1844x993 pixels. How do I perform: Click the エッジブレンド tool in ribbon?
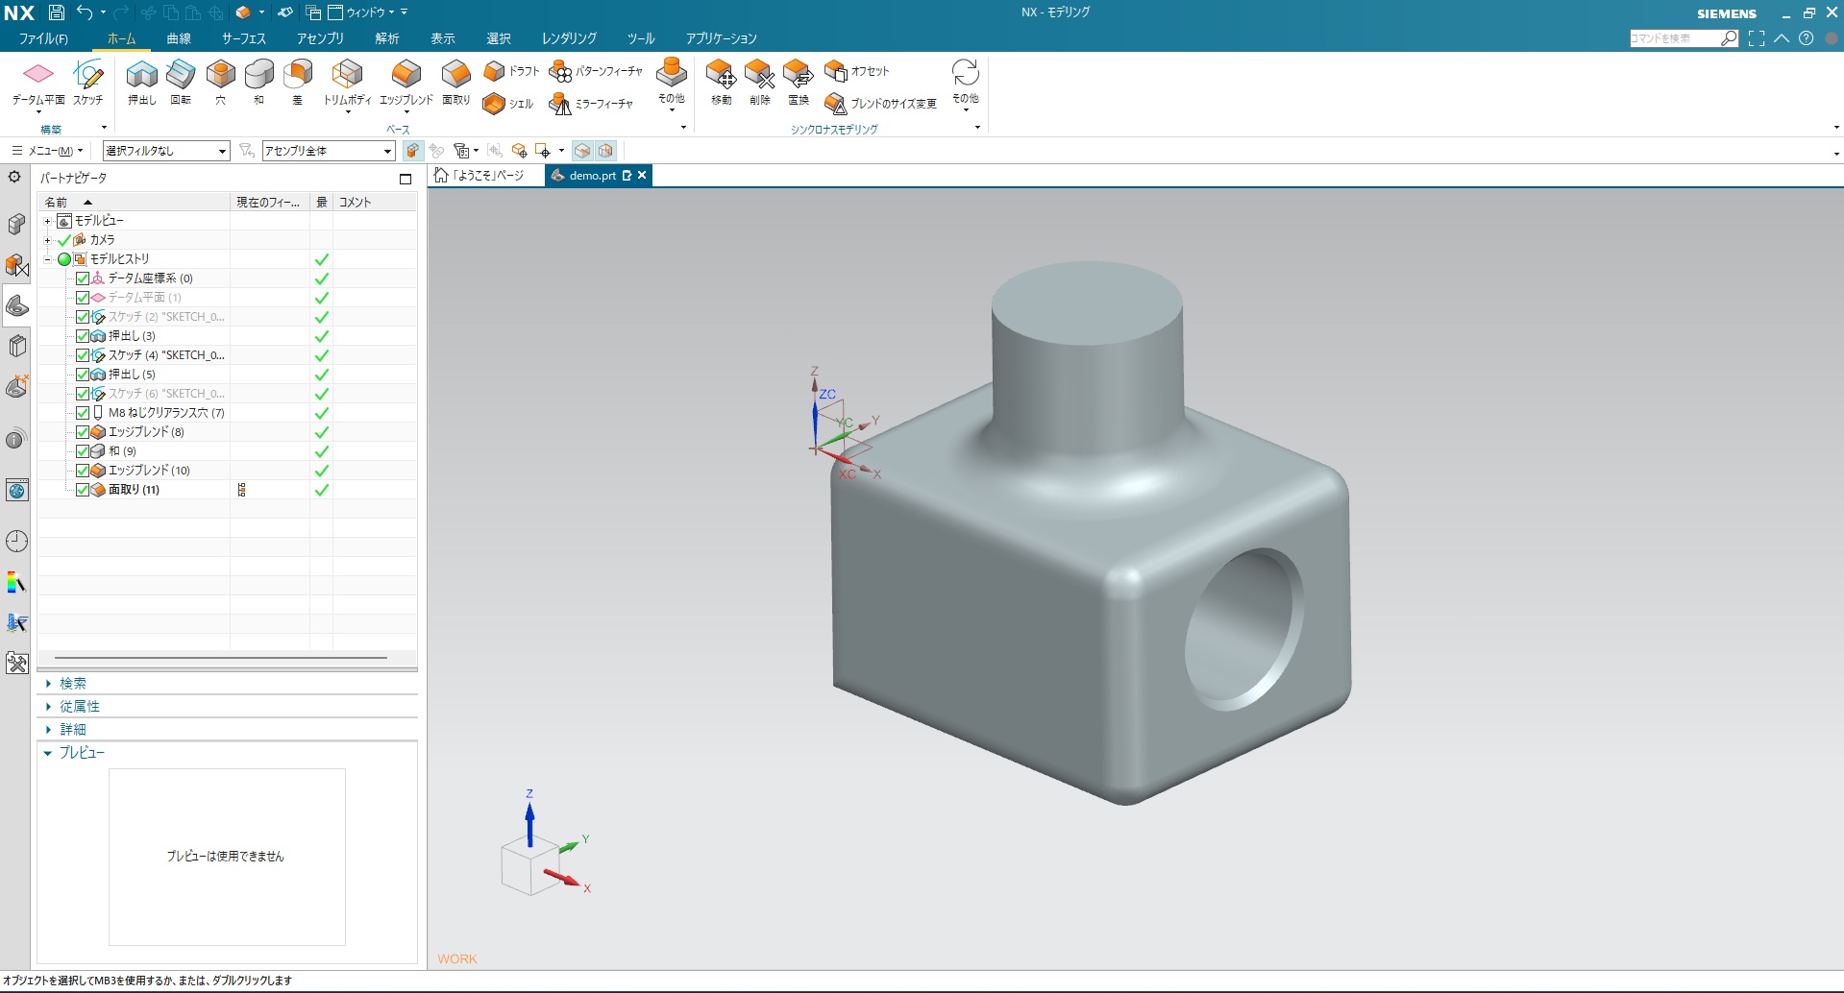pyautogui.click(x=406, y=75)
